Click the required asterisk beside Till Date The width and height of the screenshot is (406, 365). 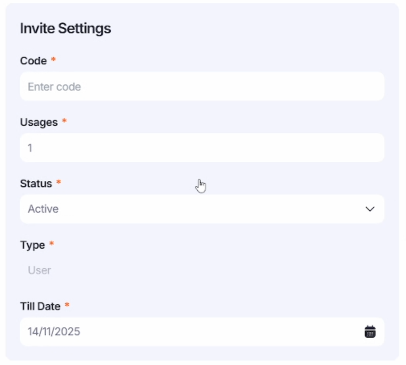click(67, 305)
